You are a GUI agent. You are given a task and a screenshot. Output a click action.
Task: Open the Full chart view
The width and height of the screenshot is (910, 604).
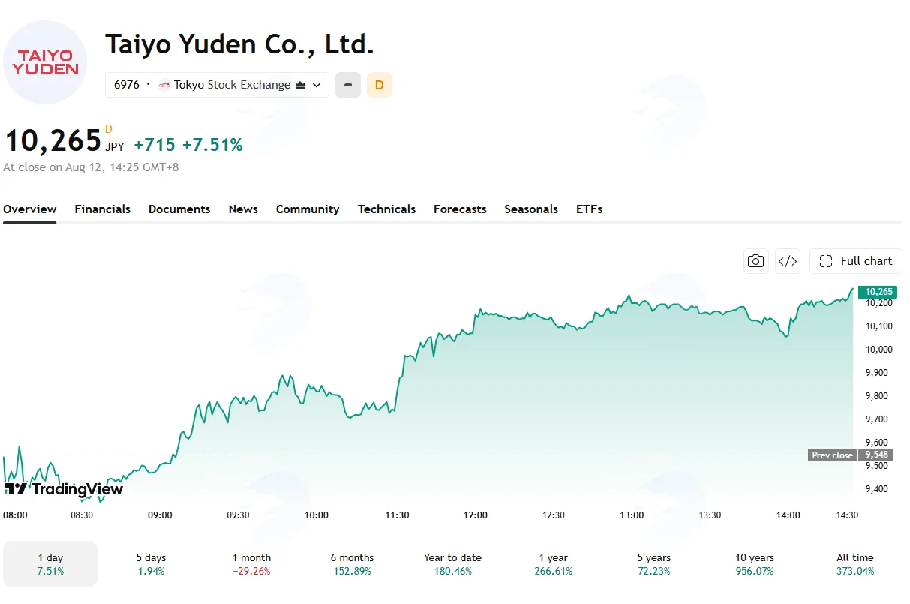(x=856, y=261)
